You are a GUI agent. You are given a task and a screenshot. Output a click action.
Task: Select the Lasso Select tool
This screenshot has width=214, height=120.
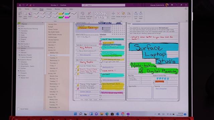point(25,15)
